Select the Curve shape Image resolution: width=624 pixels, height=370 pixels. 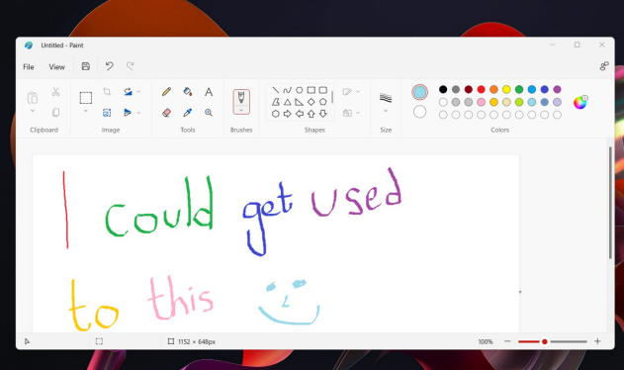click(288, 90)
